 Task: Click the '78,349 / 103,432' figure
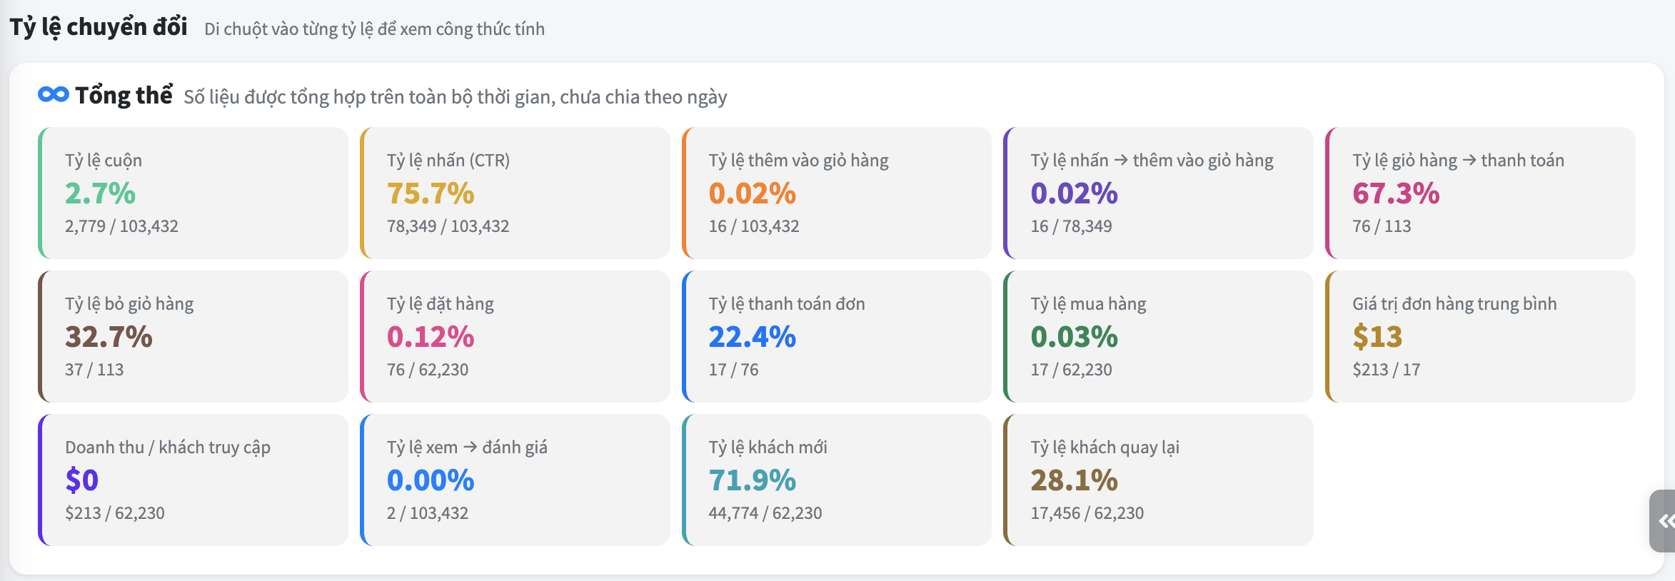[x=448, y=226]
